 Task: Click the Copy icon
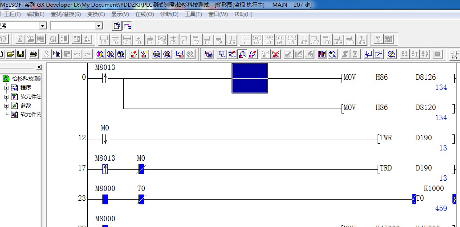click(57, 54)
